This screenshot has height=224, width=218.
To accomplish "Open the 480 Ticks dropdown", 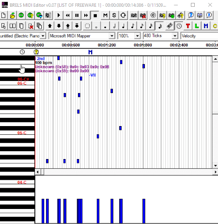I will click(x=175, y=36).
